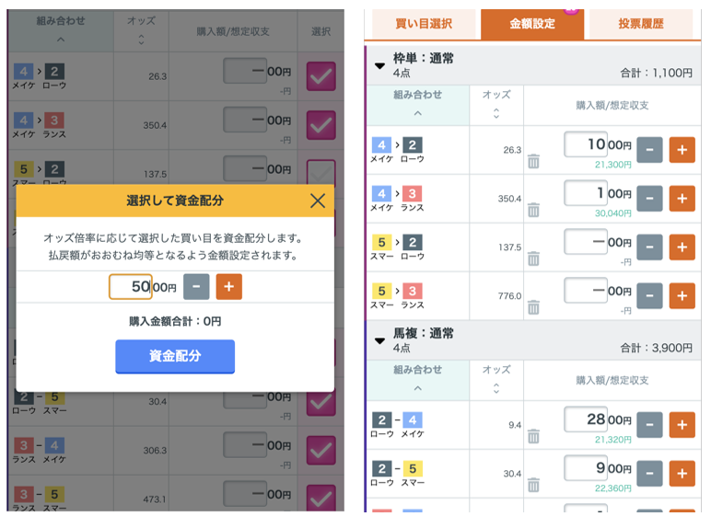Image resolution: width=711 pixels, height=528 pixels.
Task: Delete the 2-4 馬複 bet with trash icon
Action: [x=533, y=436]
